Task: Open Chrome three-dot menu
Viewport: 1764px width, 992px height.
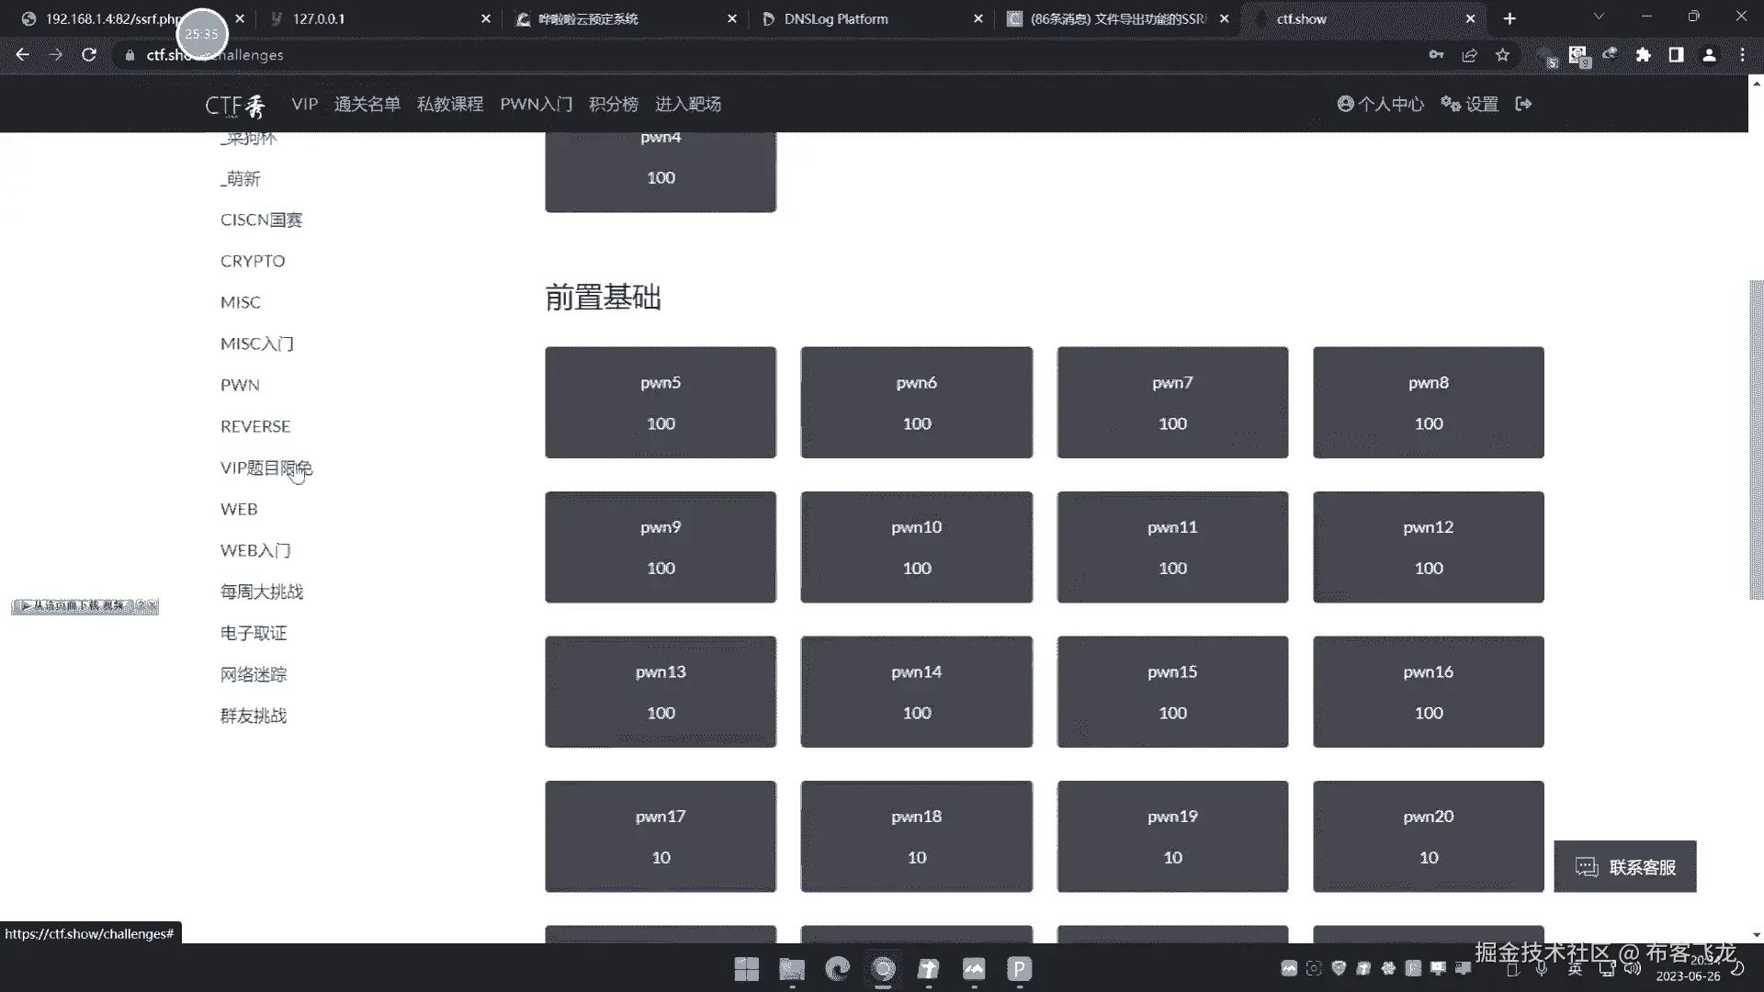Action: (x=1742, y=55)
